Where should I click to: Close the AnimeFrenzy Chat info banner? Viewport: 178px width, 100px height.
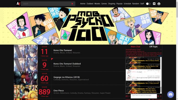point(161,49)
